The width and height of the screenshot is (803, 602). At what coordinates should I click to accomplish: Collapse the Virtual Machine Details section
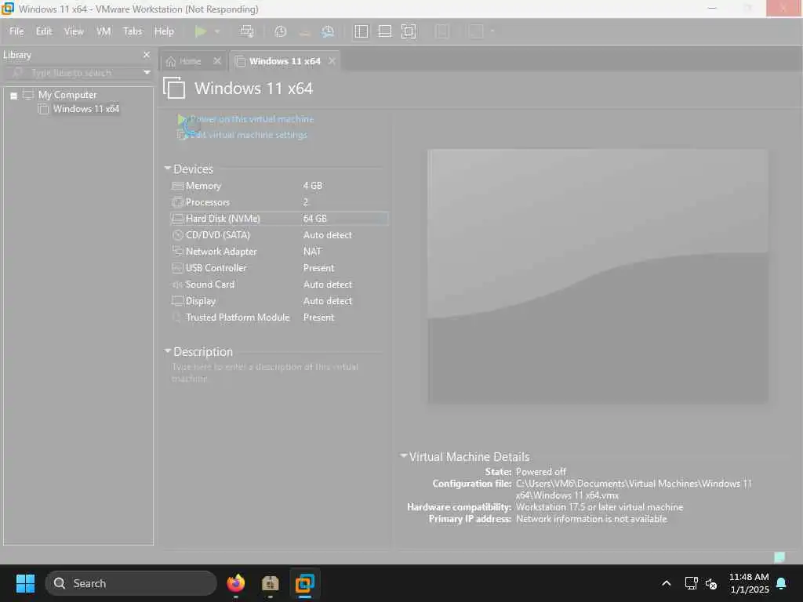pos(404,455)
